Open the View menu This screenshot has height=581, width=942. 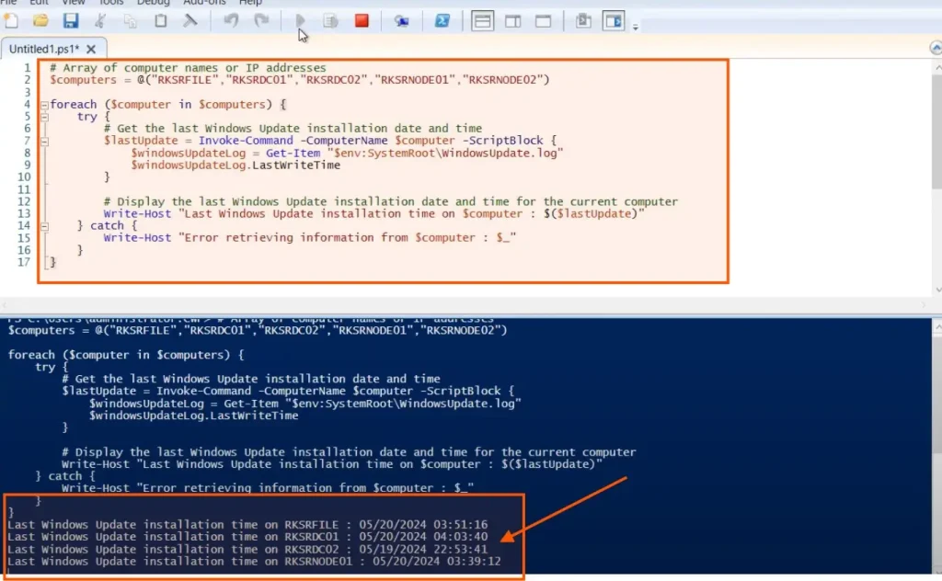[74, 3]
